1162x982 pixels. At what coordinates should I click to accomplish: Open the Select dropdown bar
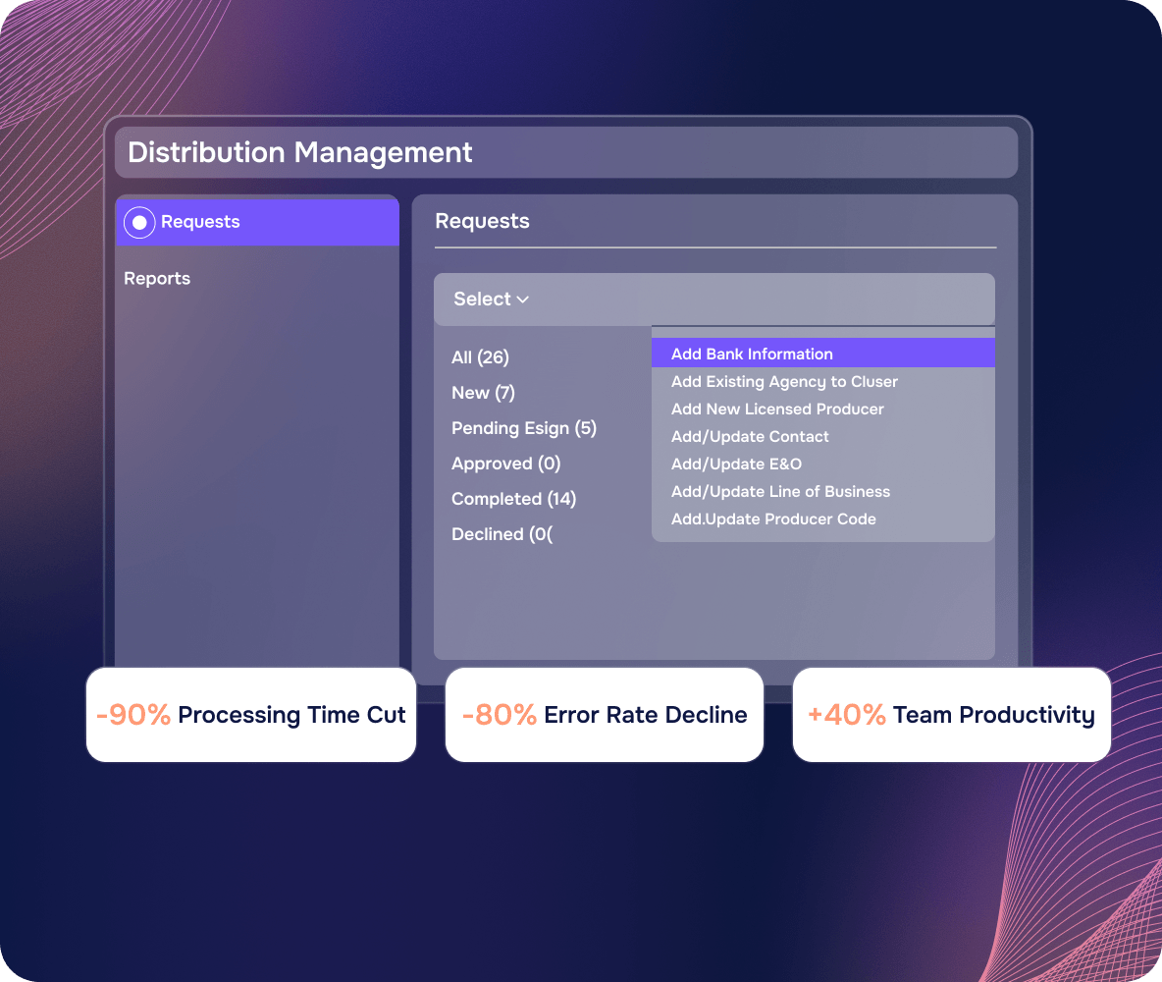coord(713,299)
